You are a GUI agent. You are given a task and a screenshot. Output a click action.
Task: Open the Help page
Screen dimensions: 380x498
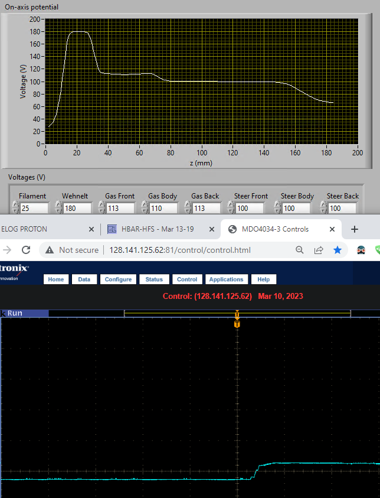tap(264, 279)
